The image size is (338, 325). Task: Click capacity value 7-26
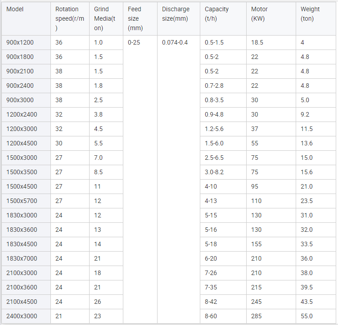(211, 273)
